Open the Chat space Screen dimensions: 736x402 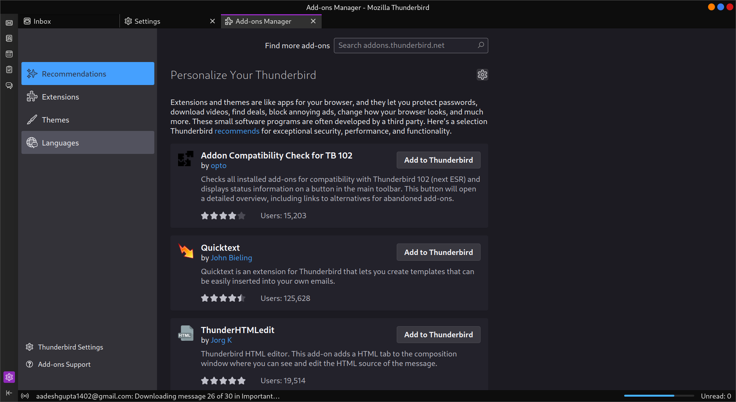click(9, 85)
